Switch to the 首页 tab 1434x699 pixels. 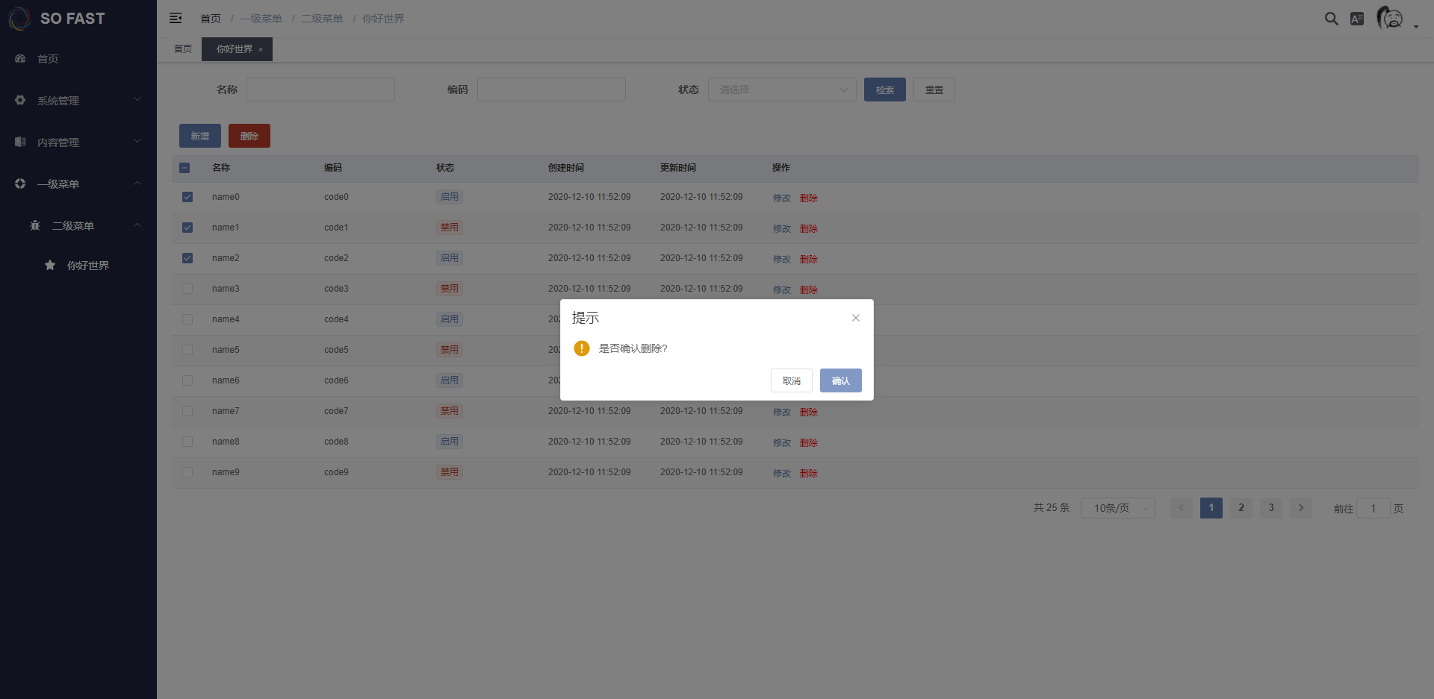[183, 49]
